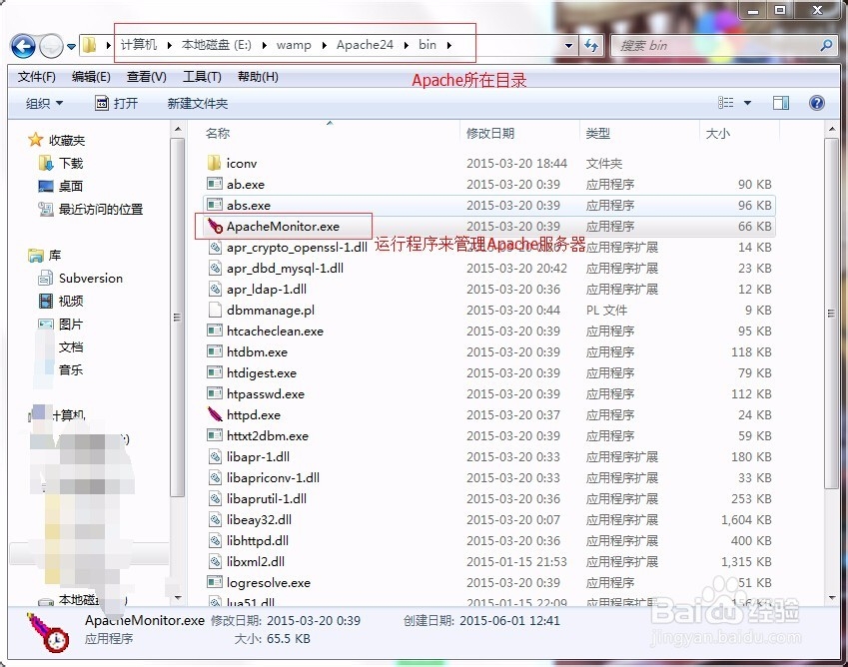Open the view options dropdown arrow
848x667 pixels.
pyautogui.click(x=747, y=103)
